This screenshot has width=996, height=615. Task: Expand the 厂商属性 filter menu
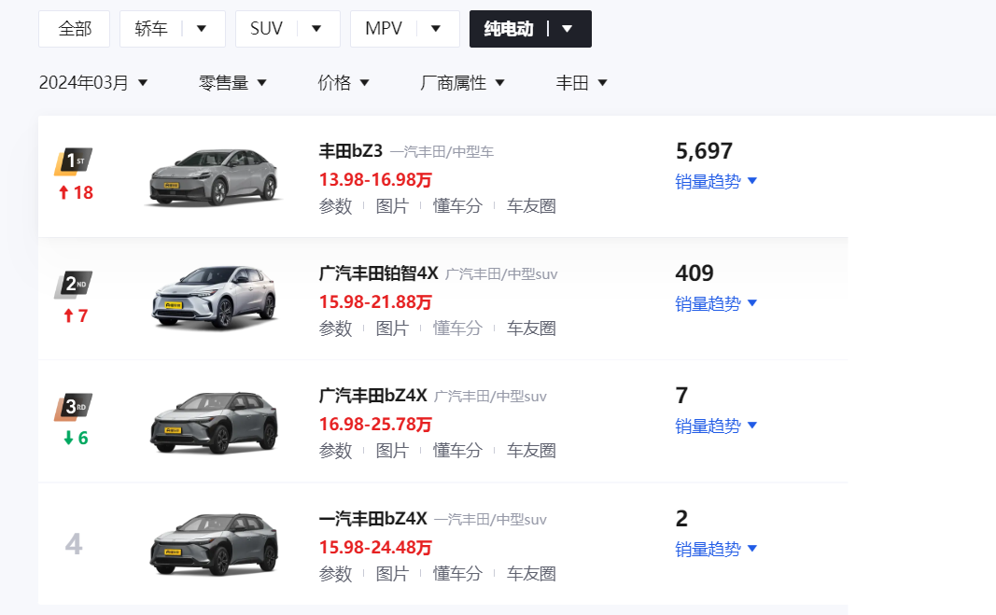coord(463,83)
